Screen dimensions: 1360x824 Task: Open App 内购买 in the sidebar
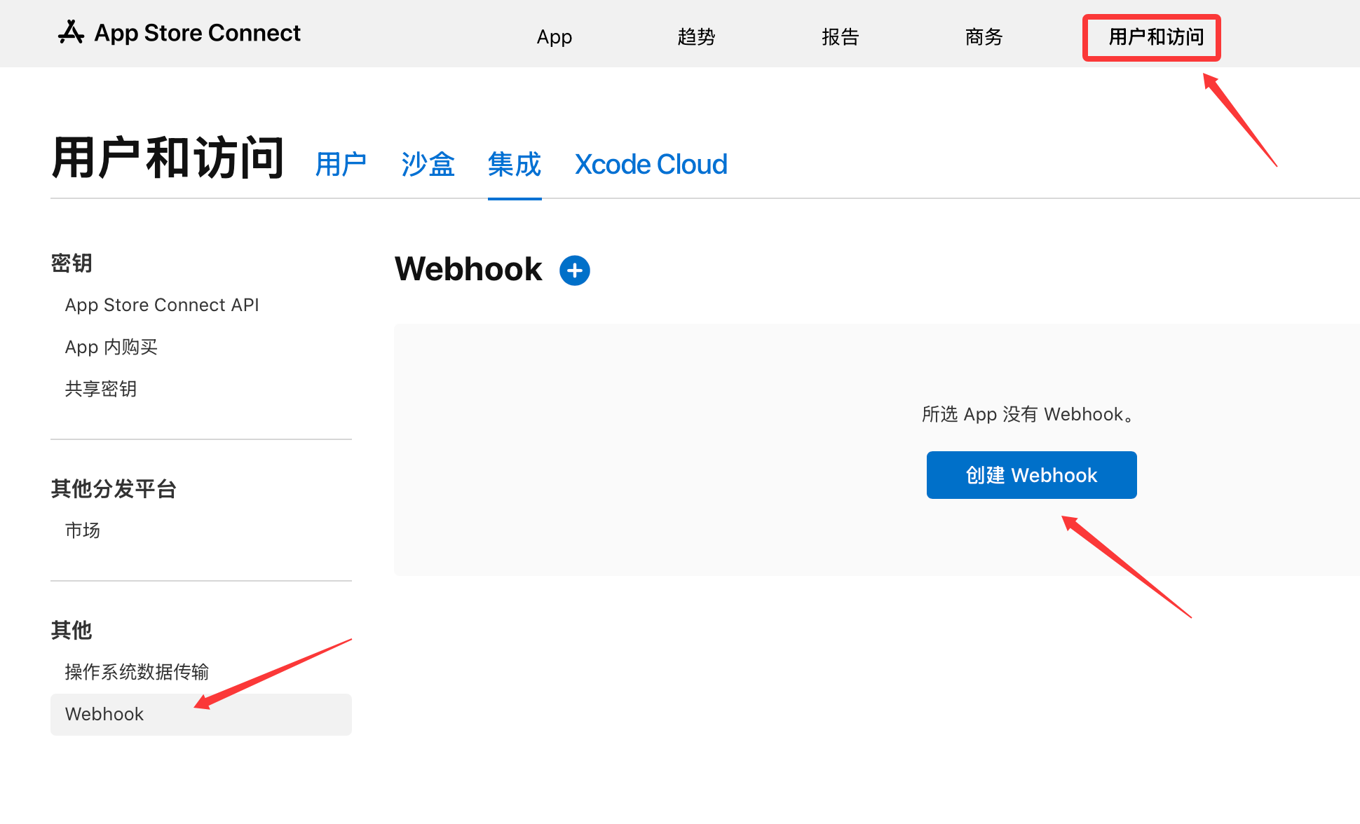pos(111,347)
